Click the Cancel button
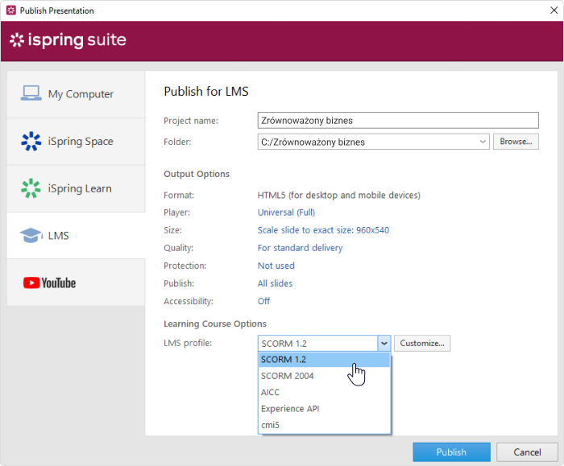564x466 pixels. [527, 452]
